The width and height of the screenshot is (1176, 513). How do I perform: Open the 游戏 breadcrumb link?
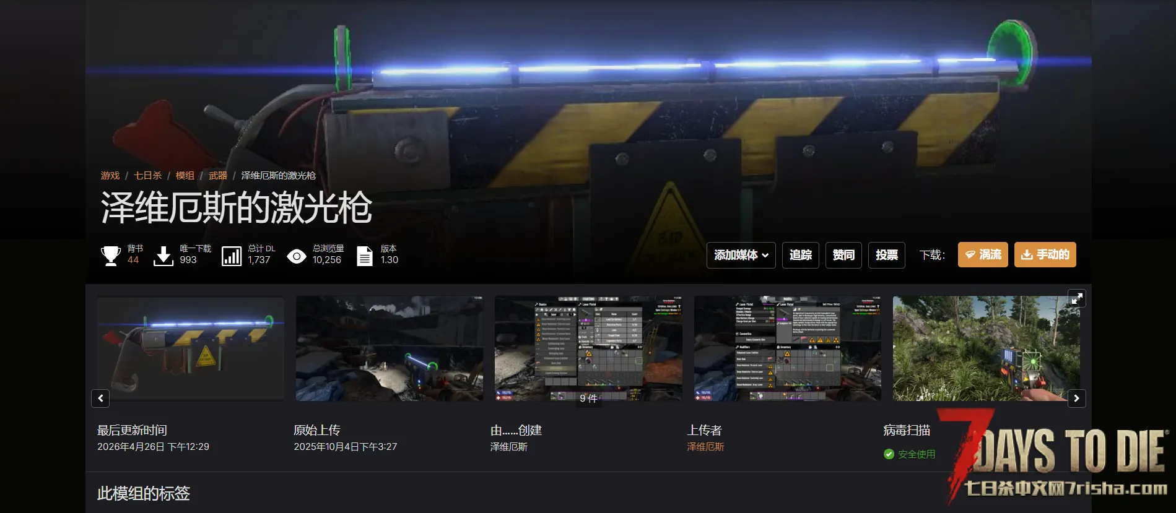110,176
